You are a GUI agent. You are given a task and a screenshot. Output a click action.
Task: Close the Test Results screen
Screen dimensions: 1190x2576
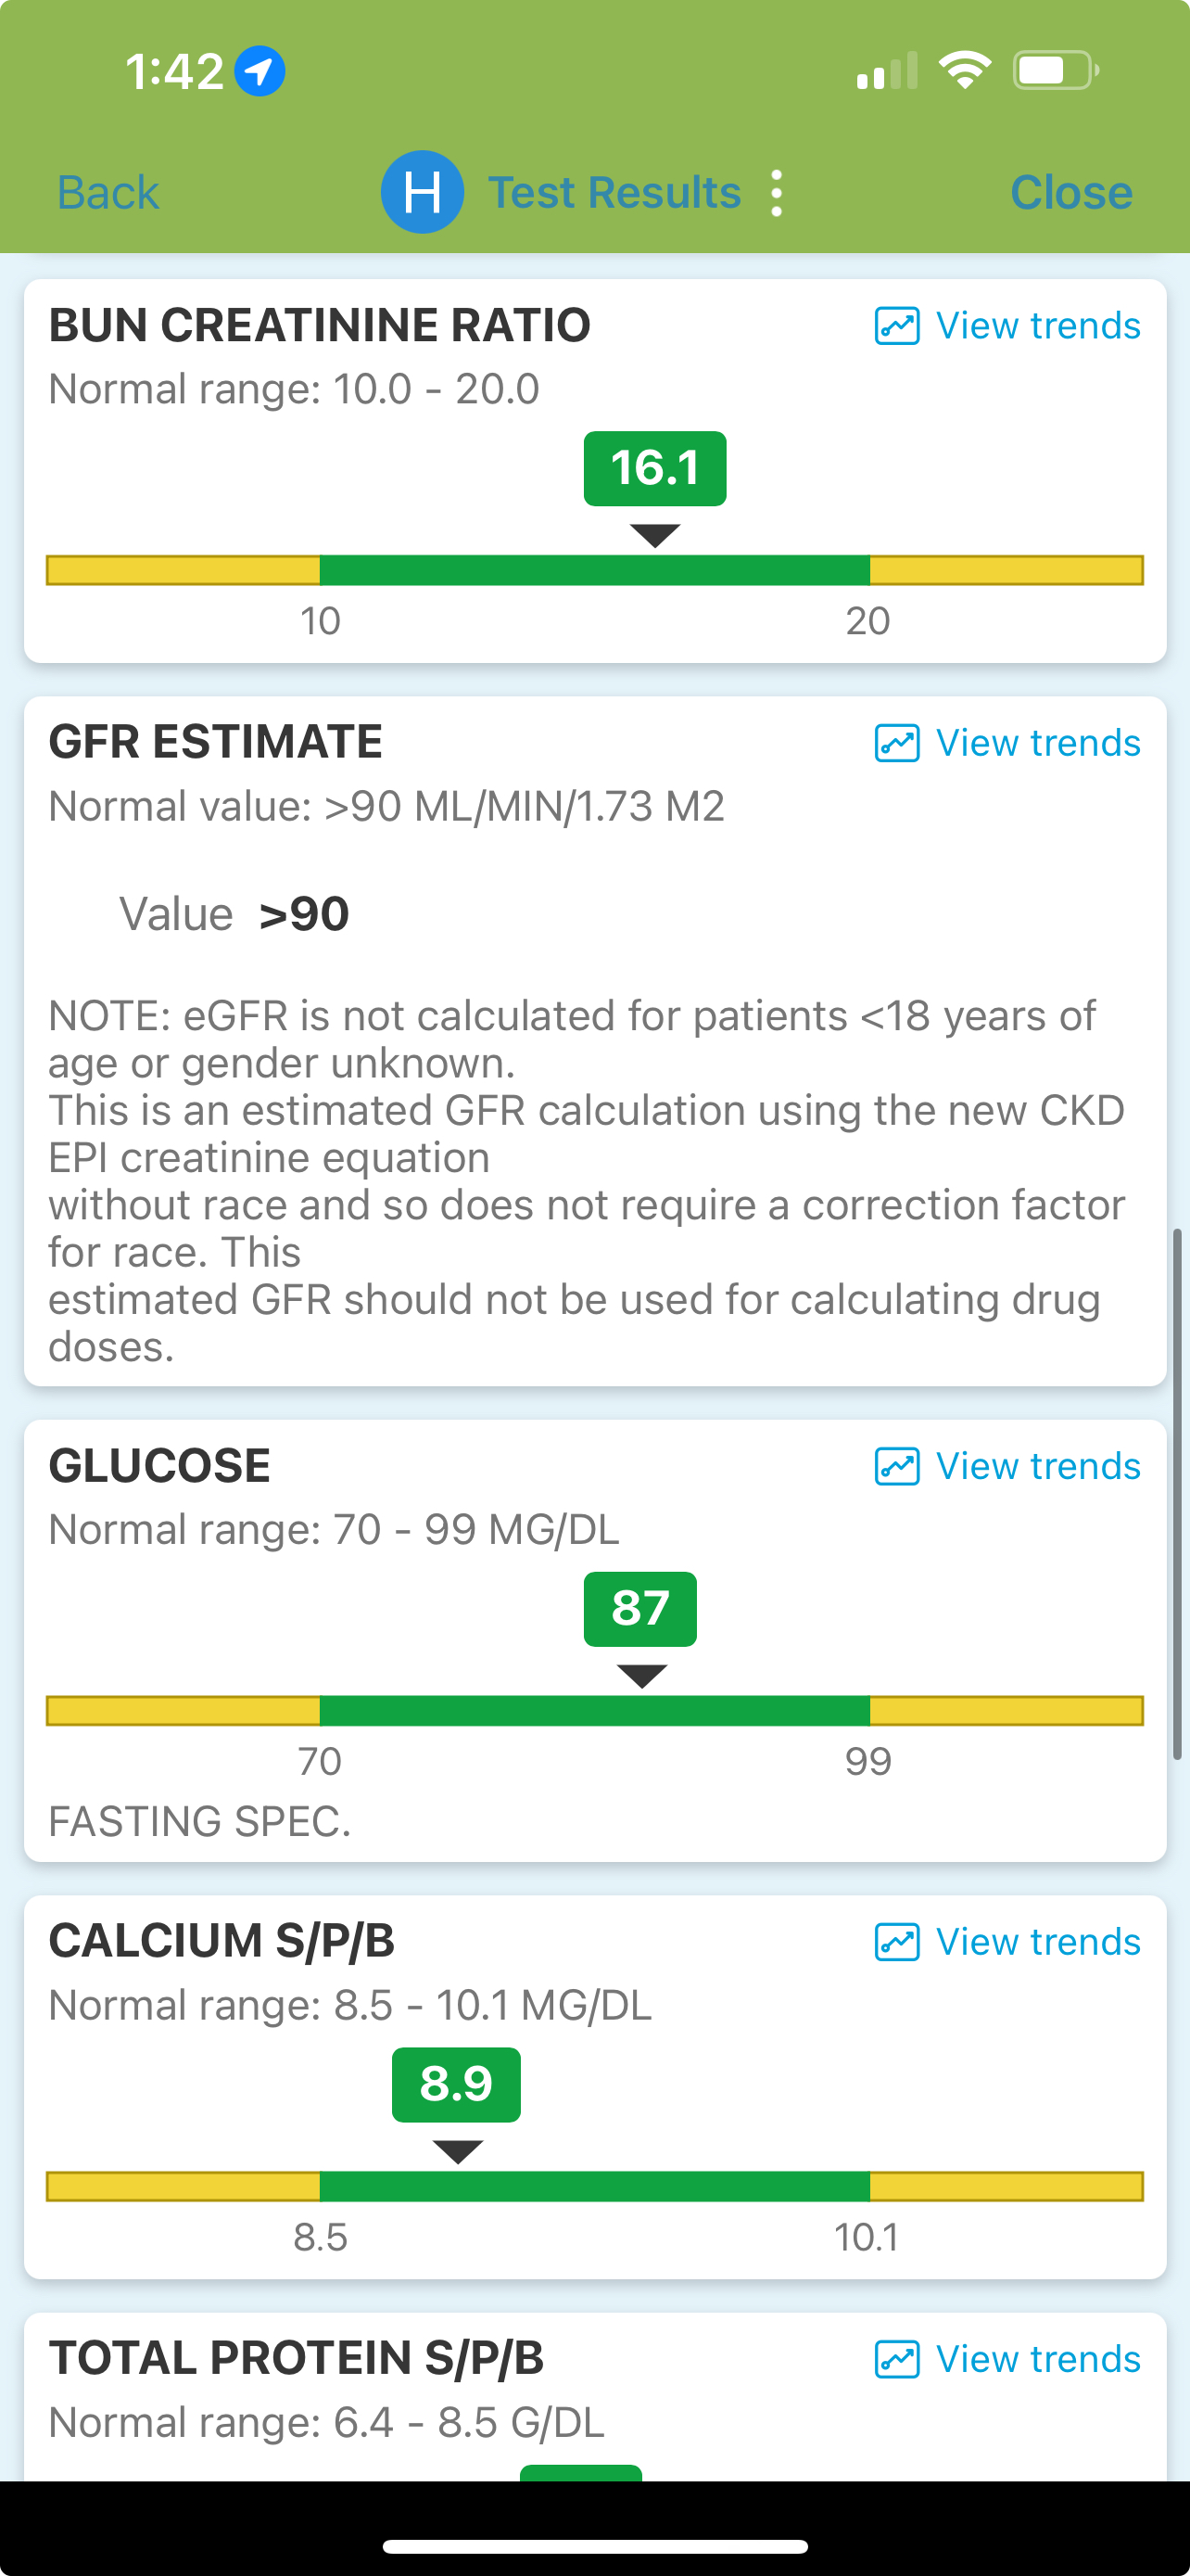point(1070,193)
